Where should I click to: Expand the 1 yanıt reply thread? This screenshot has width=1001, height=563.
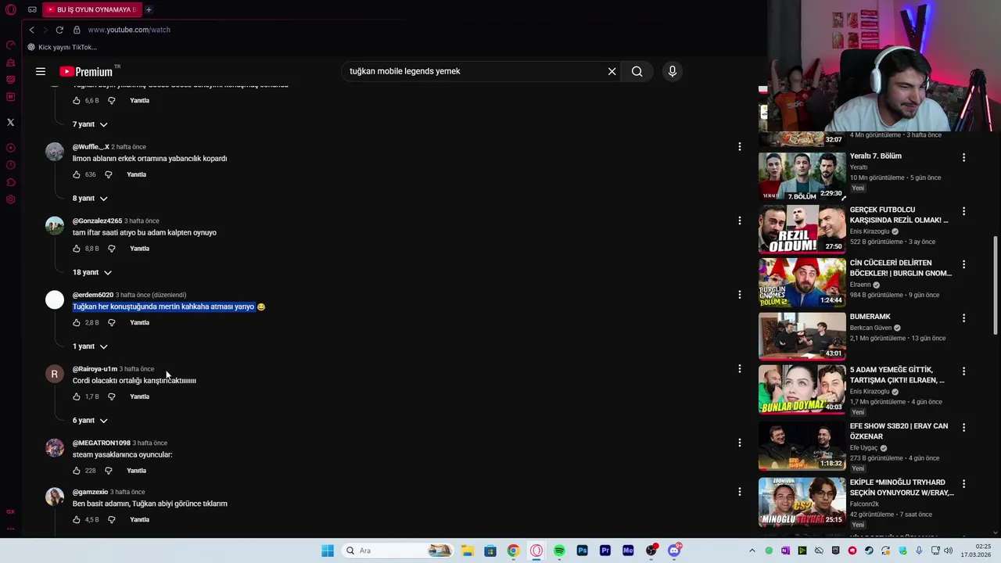(90, 346)
